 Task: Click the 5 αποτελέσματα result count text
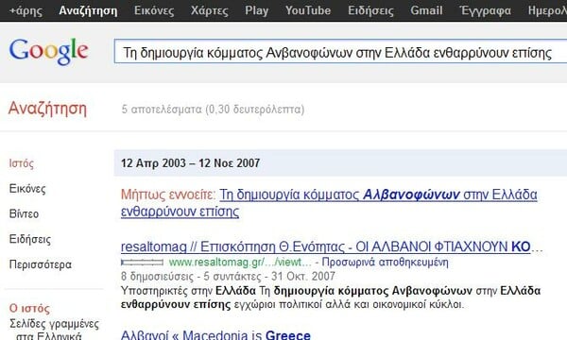(x=213, y=110)
